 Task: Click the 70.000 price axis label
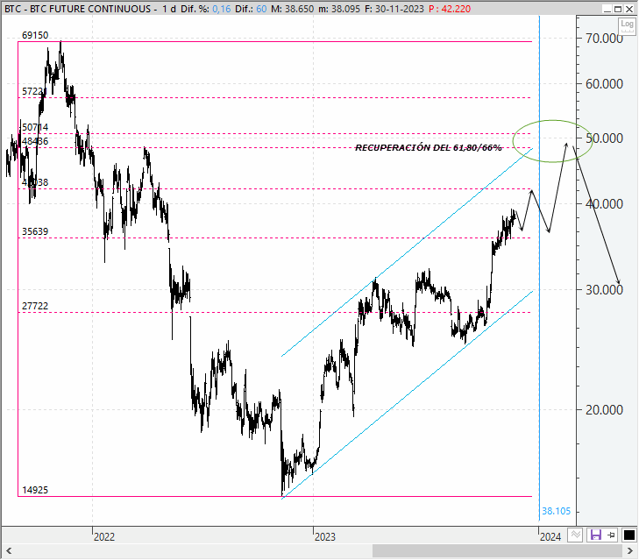pos(604,39)
